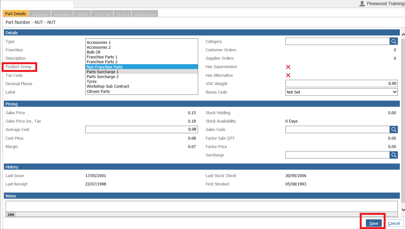
Task: Select Accessories 2 in the list
Action: (x=142, y=47)
